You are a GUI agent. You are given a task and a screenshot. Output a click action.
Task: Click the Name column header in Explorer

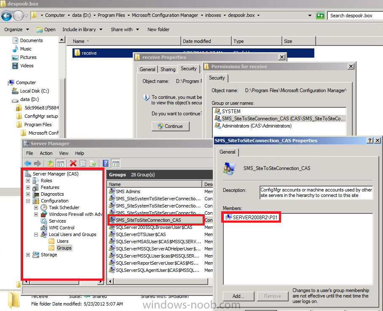[x=123, y=41]
